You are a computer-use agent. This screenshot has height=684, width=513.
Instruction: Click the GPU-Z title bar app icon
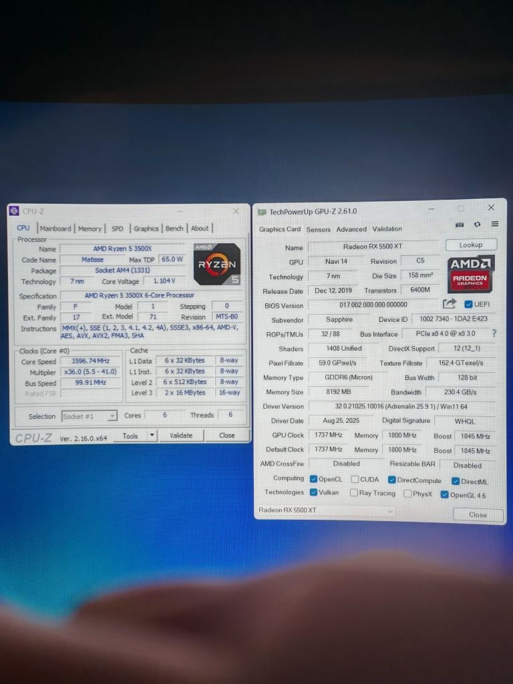[262, 212]
